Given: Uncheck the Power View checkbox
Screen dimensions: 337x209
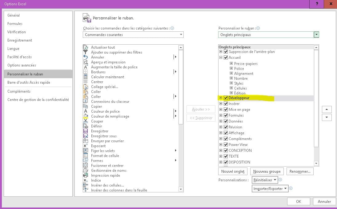Looking at the screenshot, I should coord(226,144).
